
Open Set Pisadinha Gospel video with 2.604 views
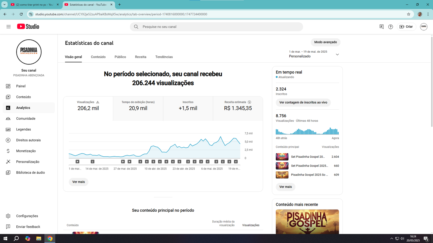(x=307, y=157)
